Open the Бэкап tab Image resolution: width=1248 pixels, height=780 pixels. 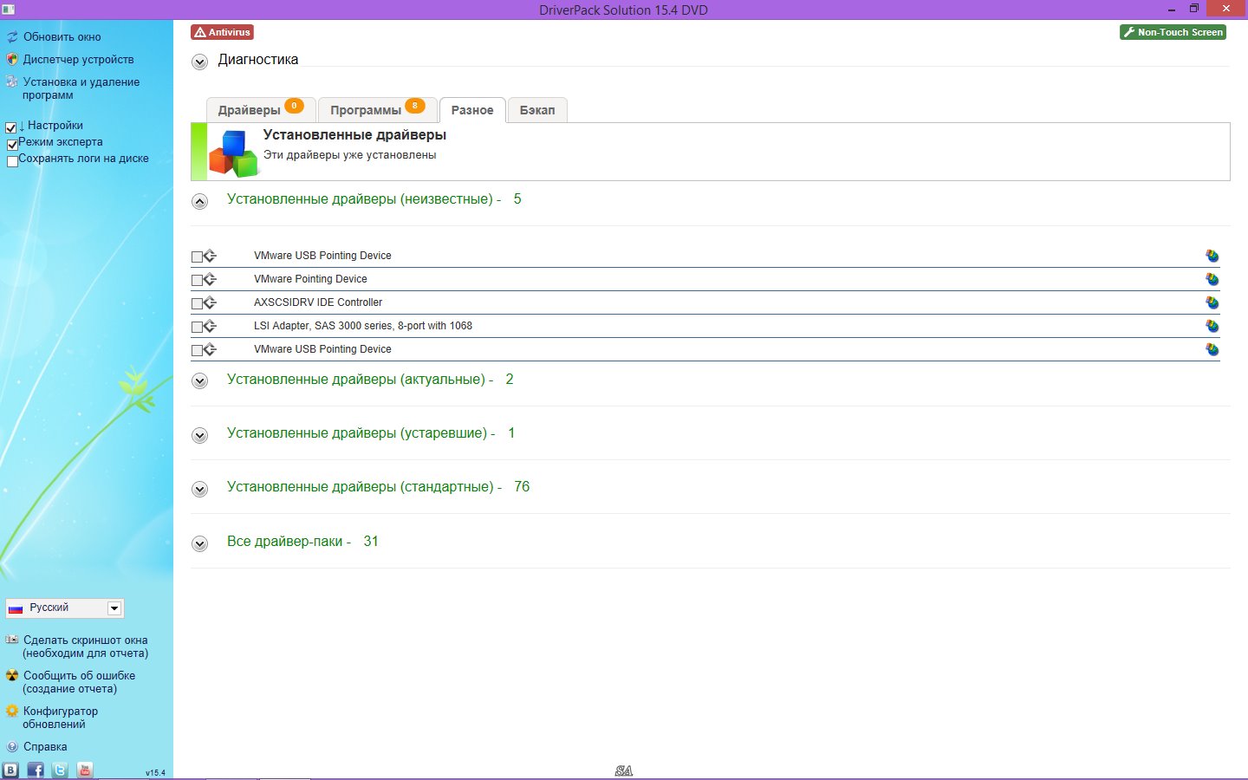(537, 109)
